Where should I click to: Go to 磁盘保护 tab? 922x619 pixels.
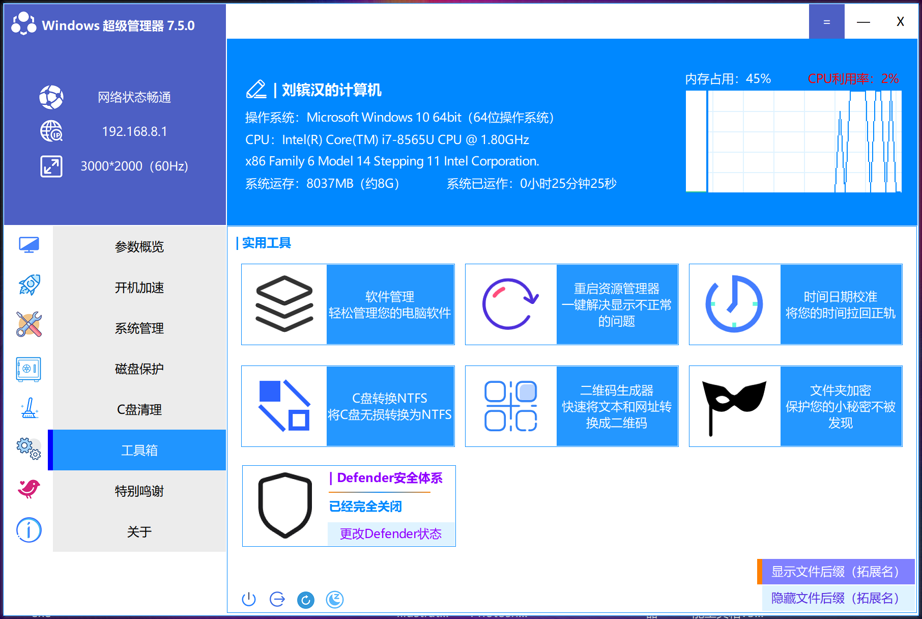point(139,369)
